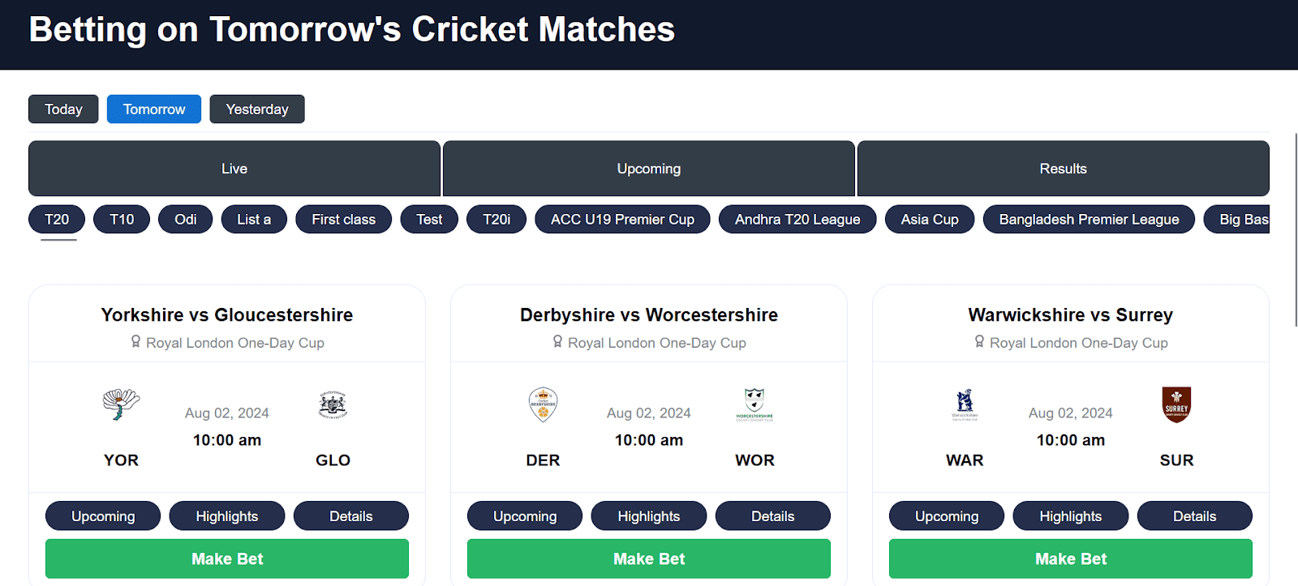Select the Yesterday date filter
Viewport: 1298px width, 586px height.
pyautogui.click(x=257, y=109)
